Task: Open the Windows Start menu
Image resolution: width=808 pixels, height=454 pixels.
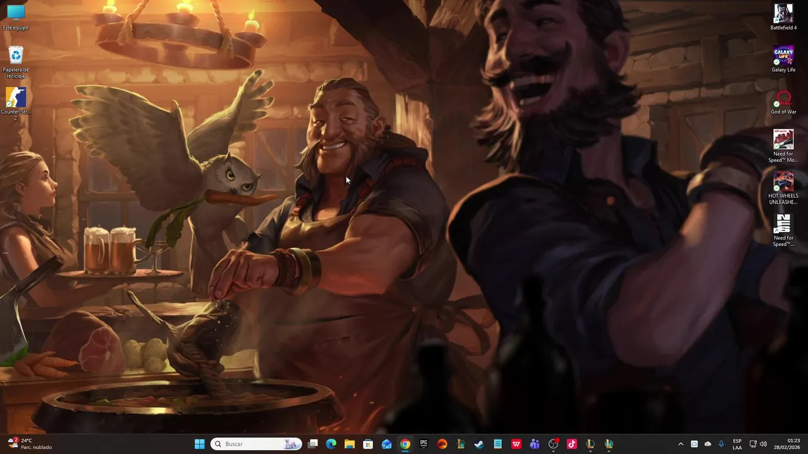Action: coord(199,444)
